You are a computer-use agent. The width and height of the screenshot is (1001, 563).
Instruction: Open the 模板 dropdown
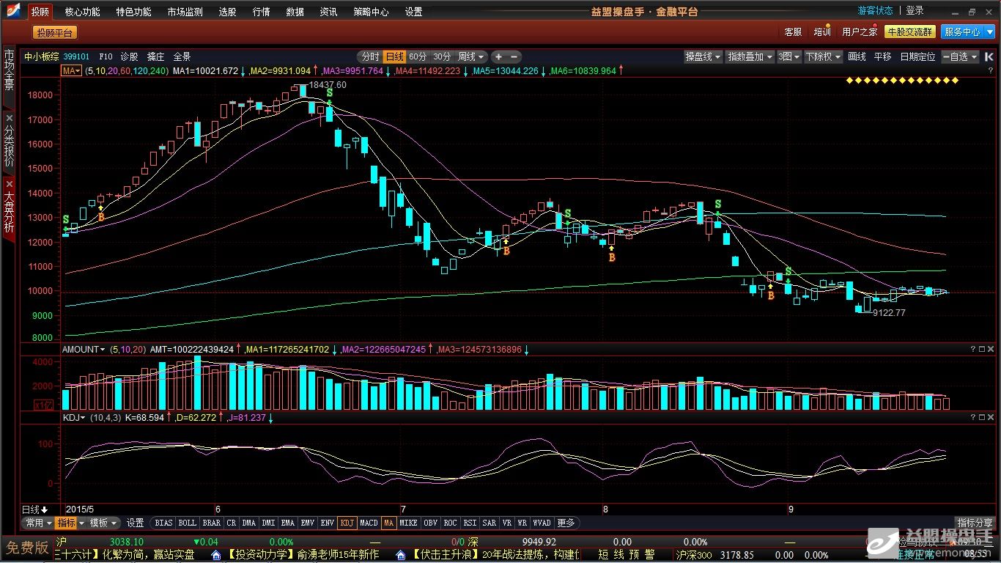tap(104, 523)
